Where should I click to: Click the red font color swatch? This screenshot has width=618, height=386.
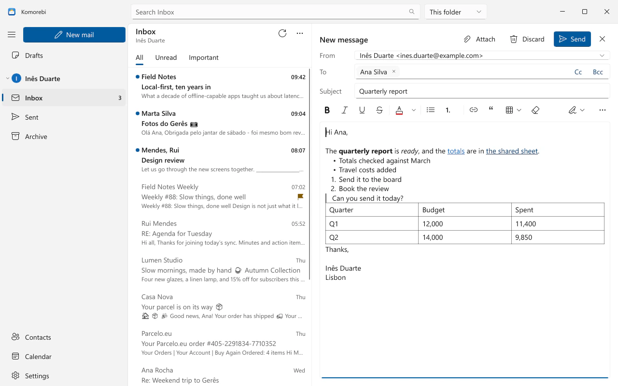[x=399, y=110]
